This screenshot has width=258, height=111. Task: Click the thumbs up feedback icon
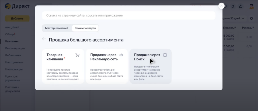tap(241, 6)
